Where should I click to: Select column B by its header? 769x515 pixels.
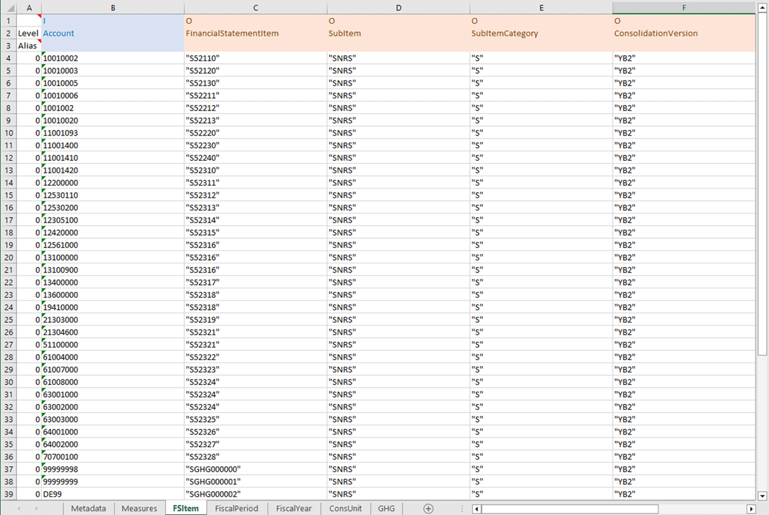pos(113,8)
